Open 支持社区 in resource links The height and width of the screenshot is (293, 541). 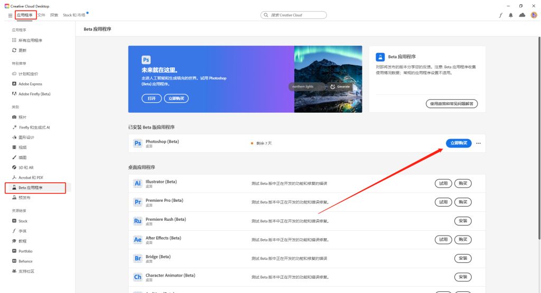tap(26, 271)
